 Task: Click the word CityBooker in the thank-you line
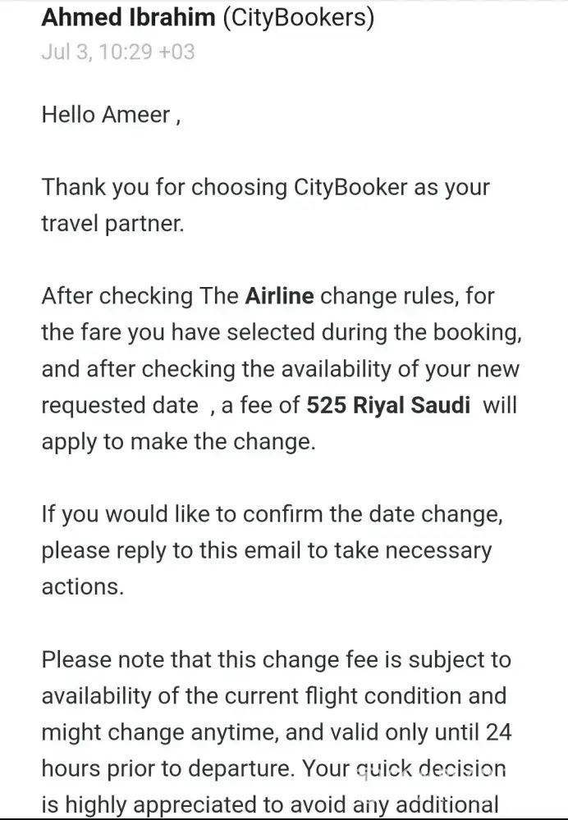point(350,187)
